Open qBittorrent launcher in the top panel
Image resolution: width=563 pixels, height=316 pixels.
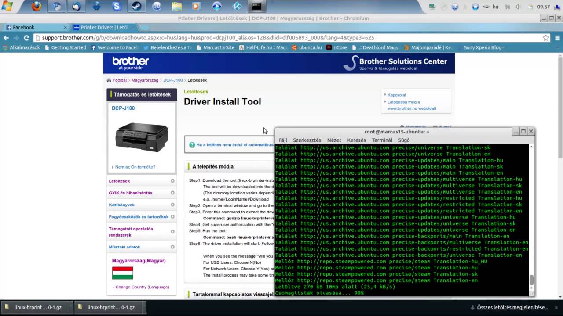[157, 6]
